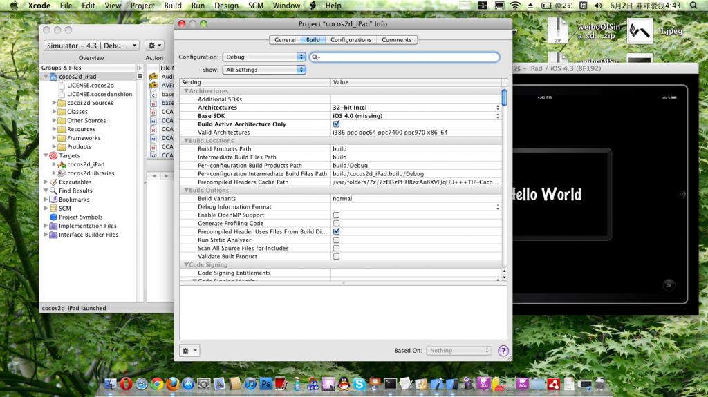708x397 pixels.
Task: Open the Comments tab
Action: 396,40
